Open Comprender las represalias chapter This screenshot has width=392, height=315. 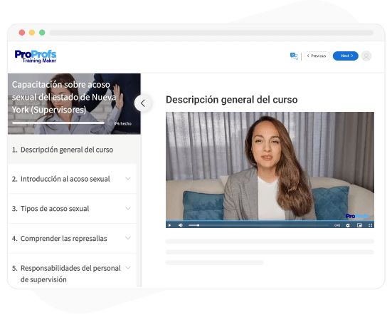[x=73, y=238]
